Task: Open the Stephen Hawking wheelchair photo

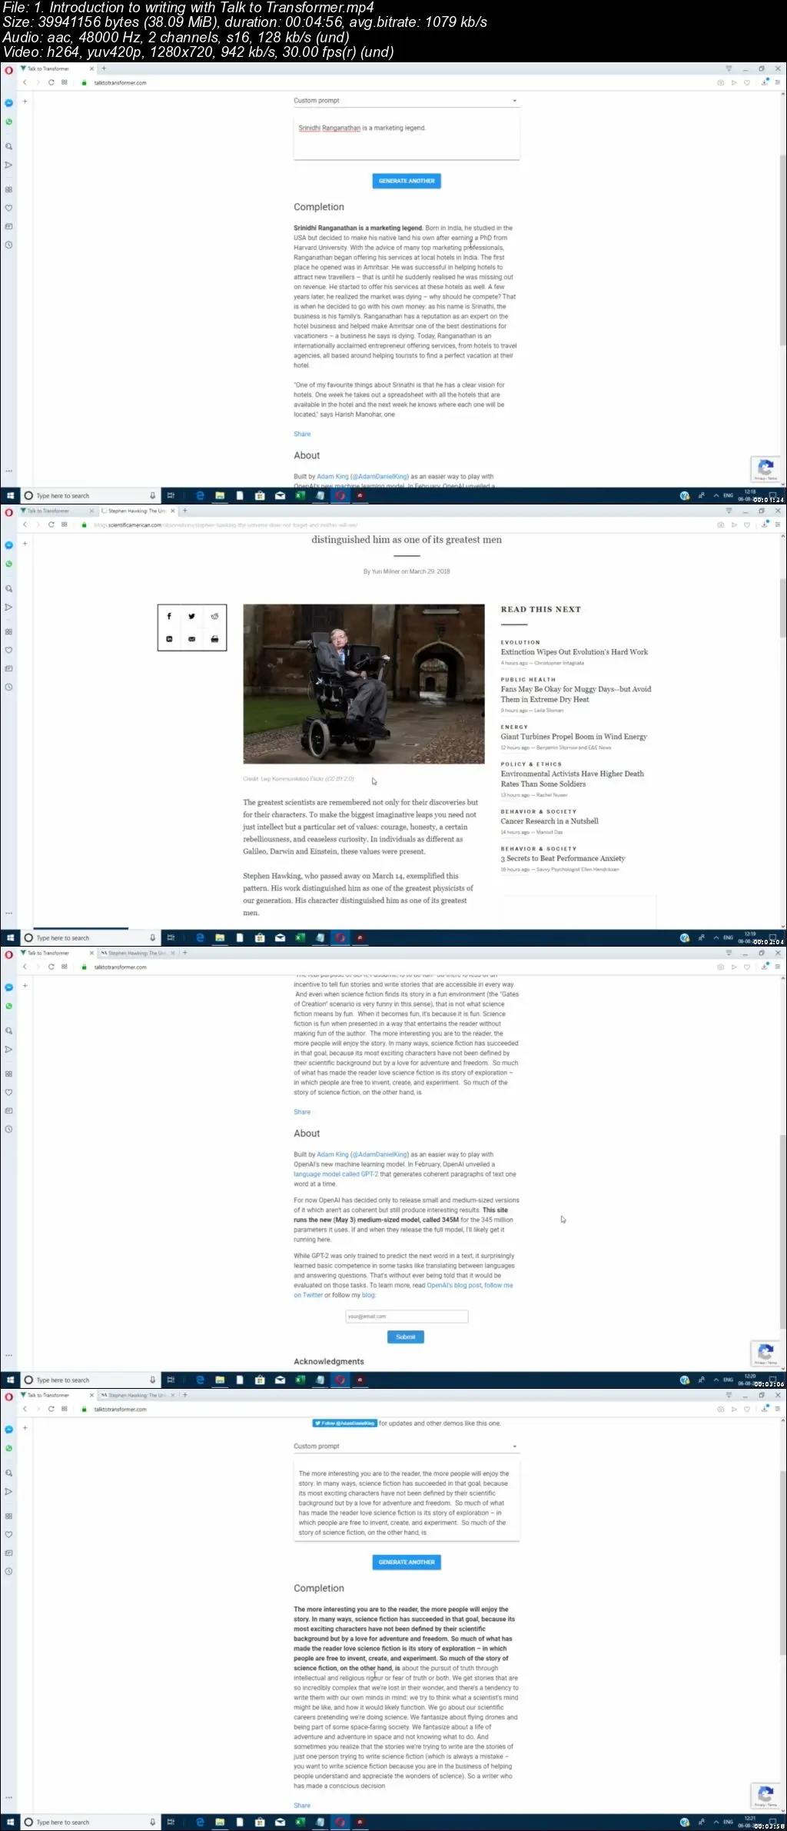Action: pos(364,684)
